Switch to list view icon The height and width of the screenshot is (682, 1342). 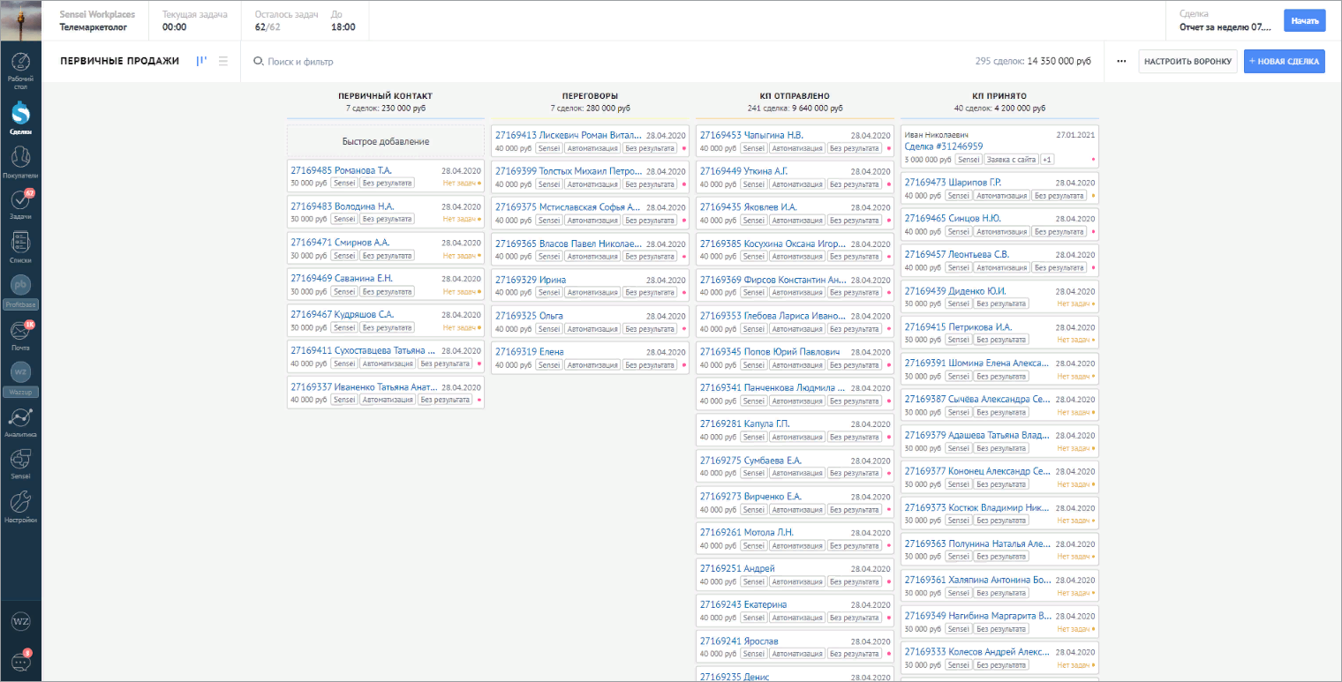(223, 61)
